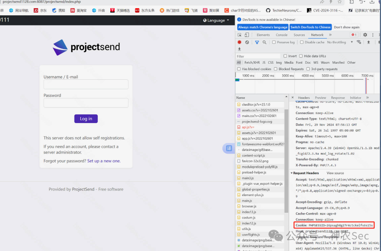Show more DevTools panel tabs
Screen dimensions: 381x251
click(x=330, y=35)
